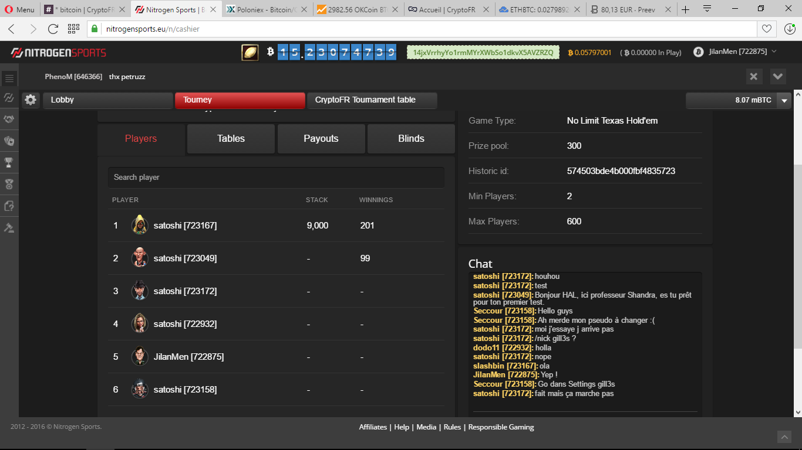The image size is (802, 450).
Task: Open the help document question-mark icon
Action: [x=9, y=206]
